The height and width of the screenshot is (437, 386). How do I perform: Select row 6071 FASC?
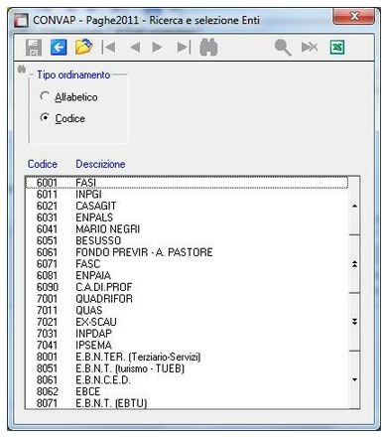pos(187,264)
